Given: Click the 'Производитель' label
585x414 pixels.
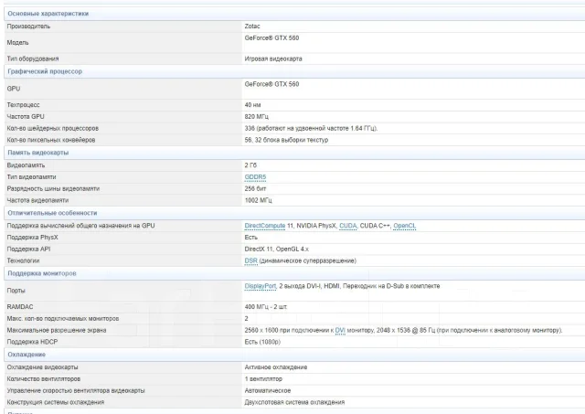Looking at the screenshot, I should (28, 27).
